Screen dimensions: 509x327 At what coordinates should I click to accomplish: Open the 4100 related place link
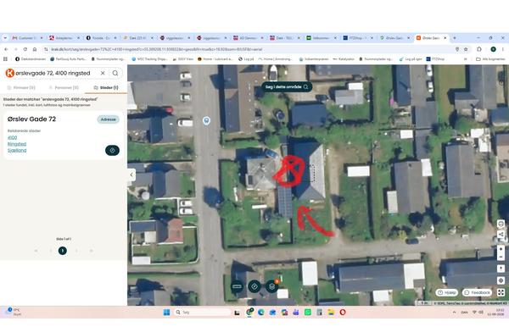[x=13, y=138]
